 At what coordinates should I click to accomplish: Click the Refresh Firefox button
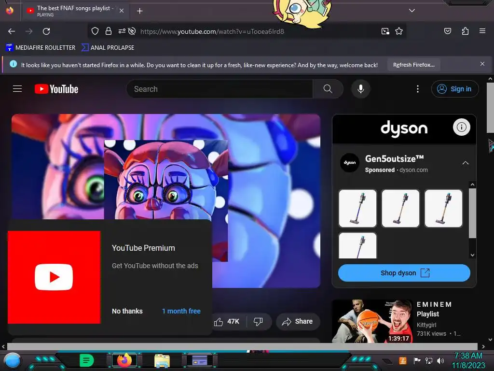[x=413, y=65]
